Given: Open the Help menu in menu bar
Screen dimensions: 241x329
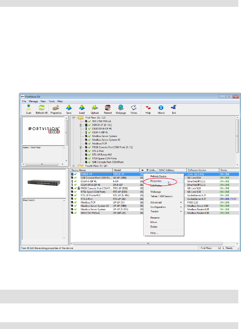Looking at the screenshot, I should click(60, 101).
